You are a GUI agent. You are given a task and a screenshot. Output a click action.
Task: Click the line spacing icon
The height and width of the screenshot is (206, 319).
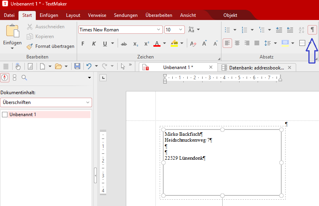pyautogui.click(x=267, y=43)
